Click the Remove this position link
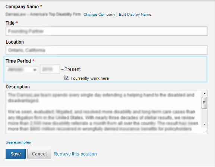The image size is (215, 167). 75,154
